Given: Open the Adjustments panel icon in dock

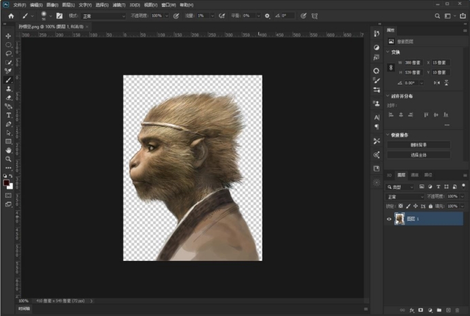Looking at the screenshot, I should tap(377, 48).
